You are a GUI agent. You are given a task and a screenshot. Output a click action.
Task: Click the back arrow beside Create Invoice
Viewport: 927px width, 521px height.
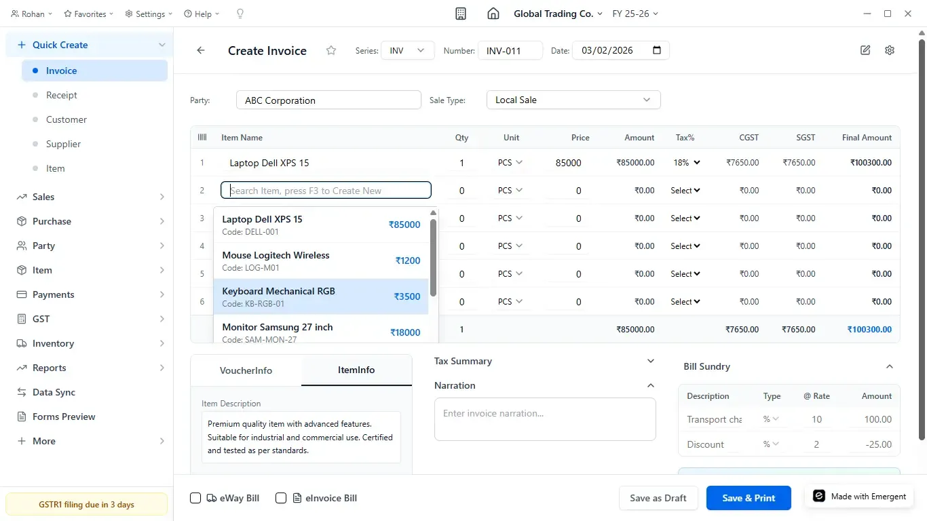pyautogui.click(x=200, y=50)
